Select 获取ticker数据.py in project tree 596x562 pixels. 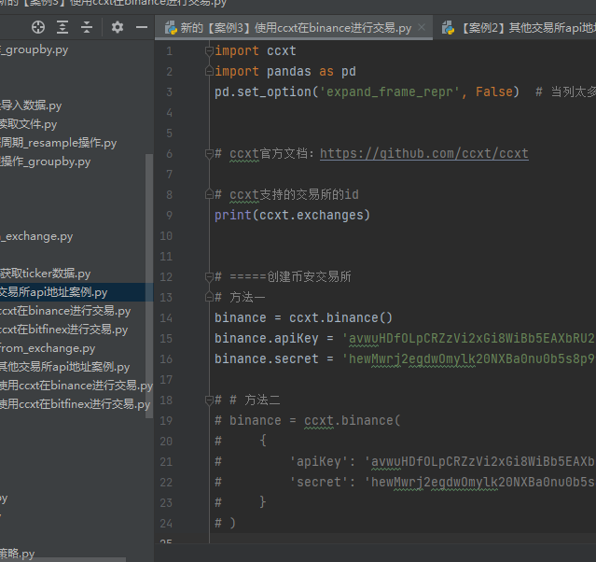pyautogui.click(x=45, y=274)
